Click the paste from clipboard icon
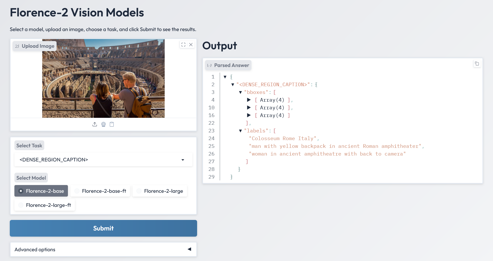This screenshot has width=493, height=261. [x=112, y=124]
